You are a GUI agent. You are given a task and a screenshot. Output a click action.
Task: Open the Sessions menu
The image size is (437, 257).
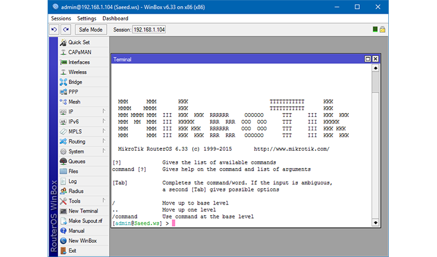[61, 19]
